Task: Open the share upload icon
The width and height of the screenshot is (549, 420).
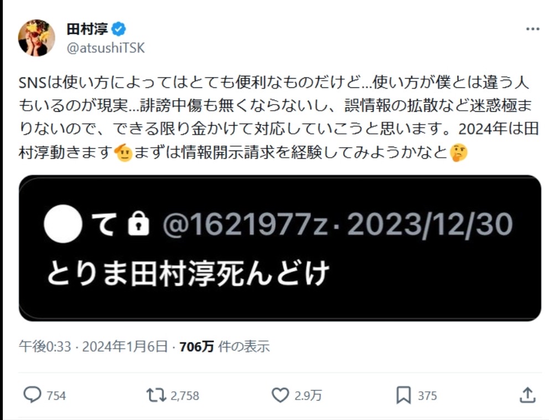Action: point(527,395)
